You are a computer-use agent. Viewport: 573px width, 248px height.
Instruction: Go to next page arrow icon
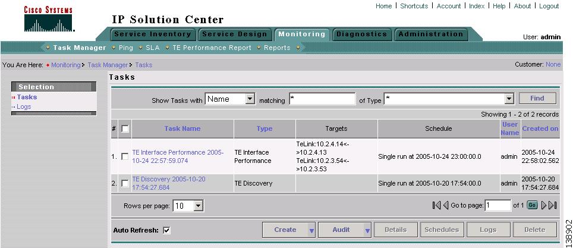coord(544,206)
